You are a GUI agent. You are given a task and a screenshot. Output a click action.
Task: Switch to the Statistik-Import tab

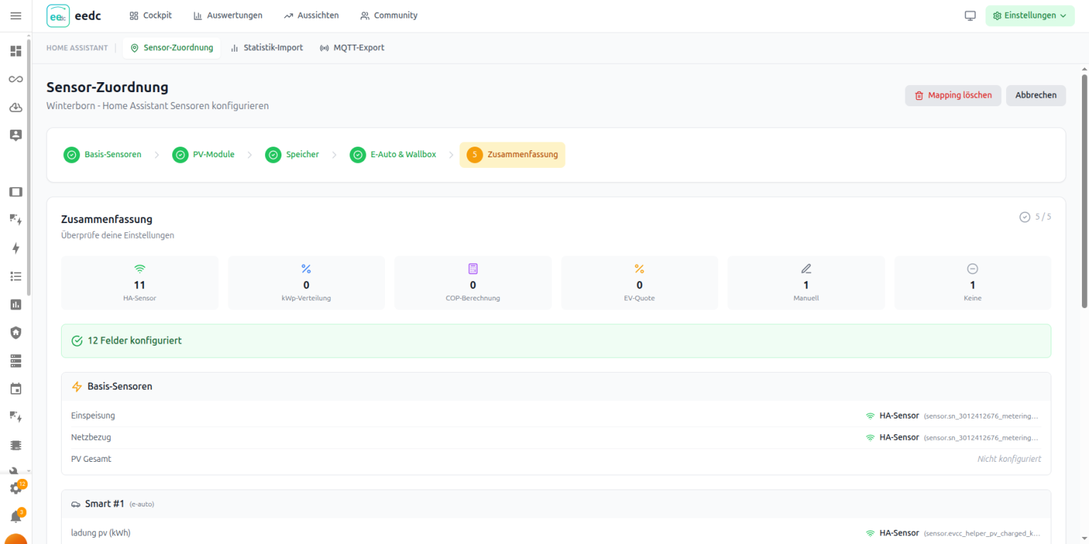[267, 47]
